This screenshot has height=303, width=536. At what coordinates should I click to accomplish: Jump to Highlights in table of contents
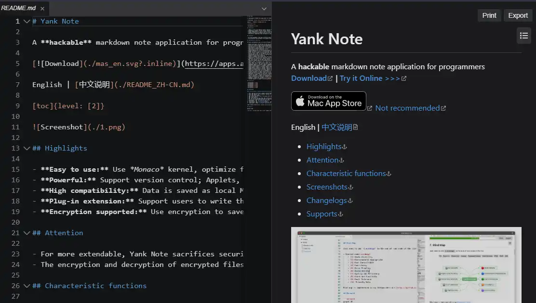coord(324,147)
